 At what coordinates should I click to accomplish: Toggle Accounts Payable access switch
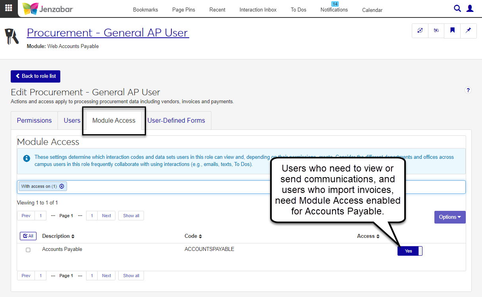pos(410,251)
